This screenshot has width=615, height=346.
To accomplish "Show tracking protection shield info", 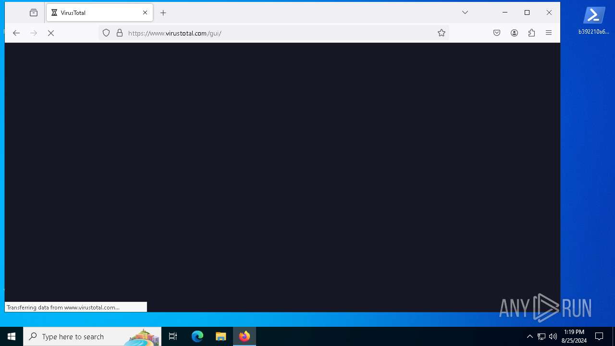I will (106, 33).
